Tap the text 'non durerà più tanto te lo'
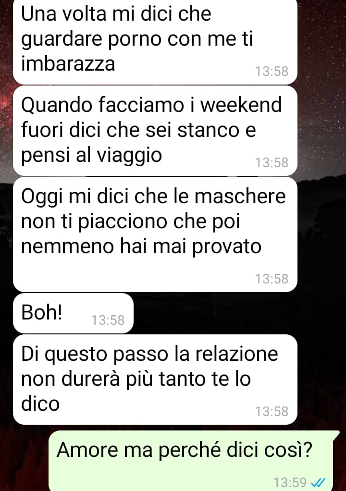The height and width of the screenshot is (491, 346). pos(136,379)
